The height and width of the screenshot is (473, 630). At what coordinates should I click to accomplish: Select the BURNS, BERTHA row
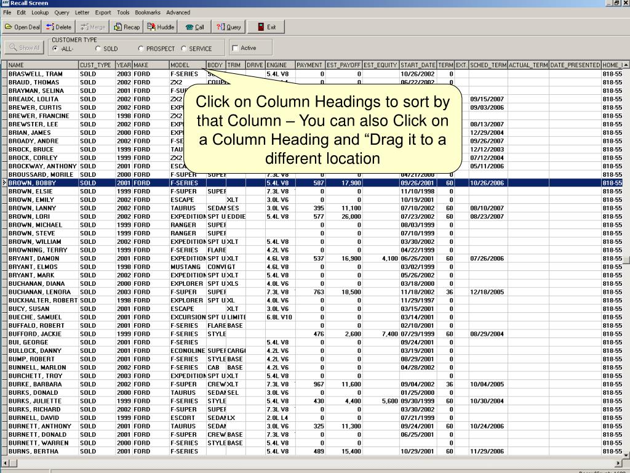point(315,451)
